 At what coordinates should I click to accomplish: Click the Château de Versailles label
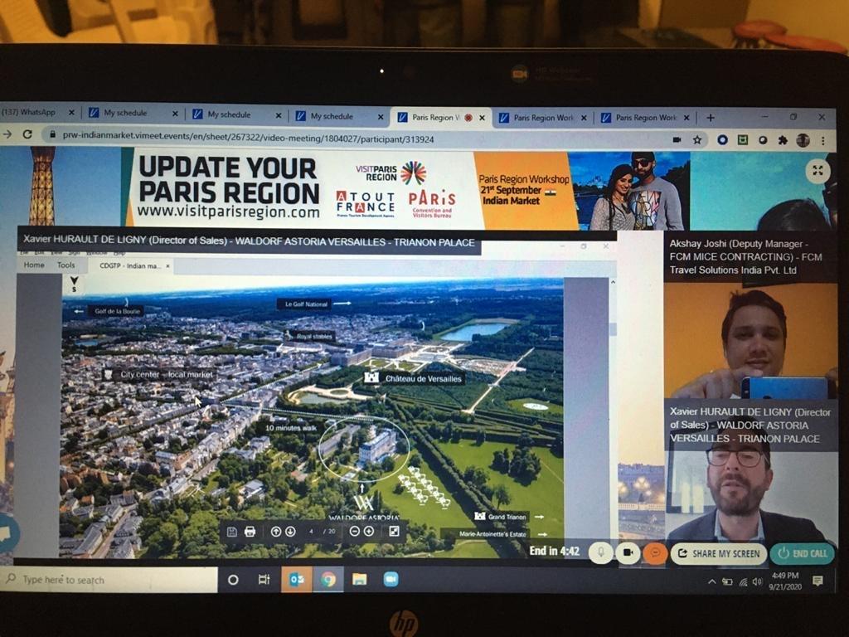coord(423,378)
